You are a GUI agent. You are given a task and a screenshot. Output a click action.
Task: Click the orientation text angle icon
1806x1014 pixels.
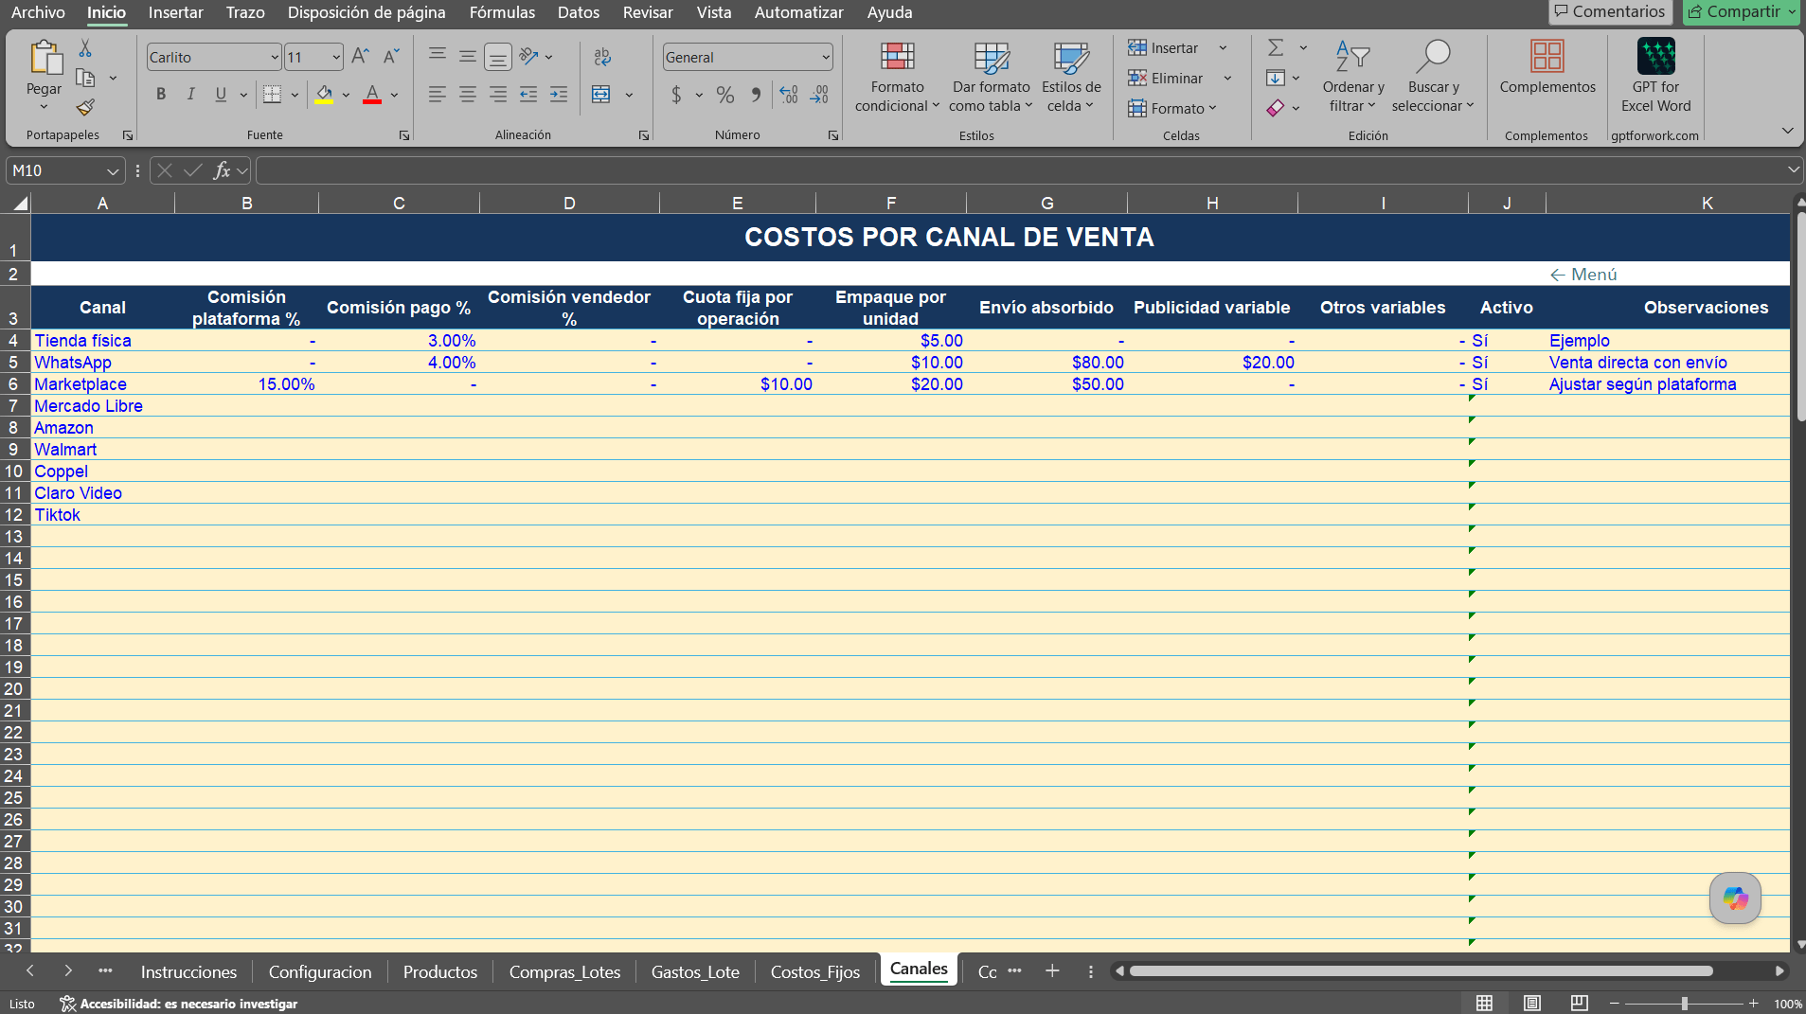point(528,57)
